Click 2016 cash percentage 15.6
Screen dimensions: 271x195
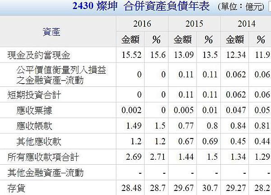(x=158, y=55)
